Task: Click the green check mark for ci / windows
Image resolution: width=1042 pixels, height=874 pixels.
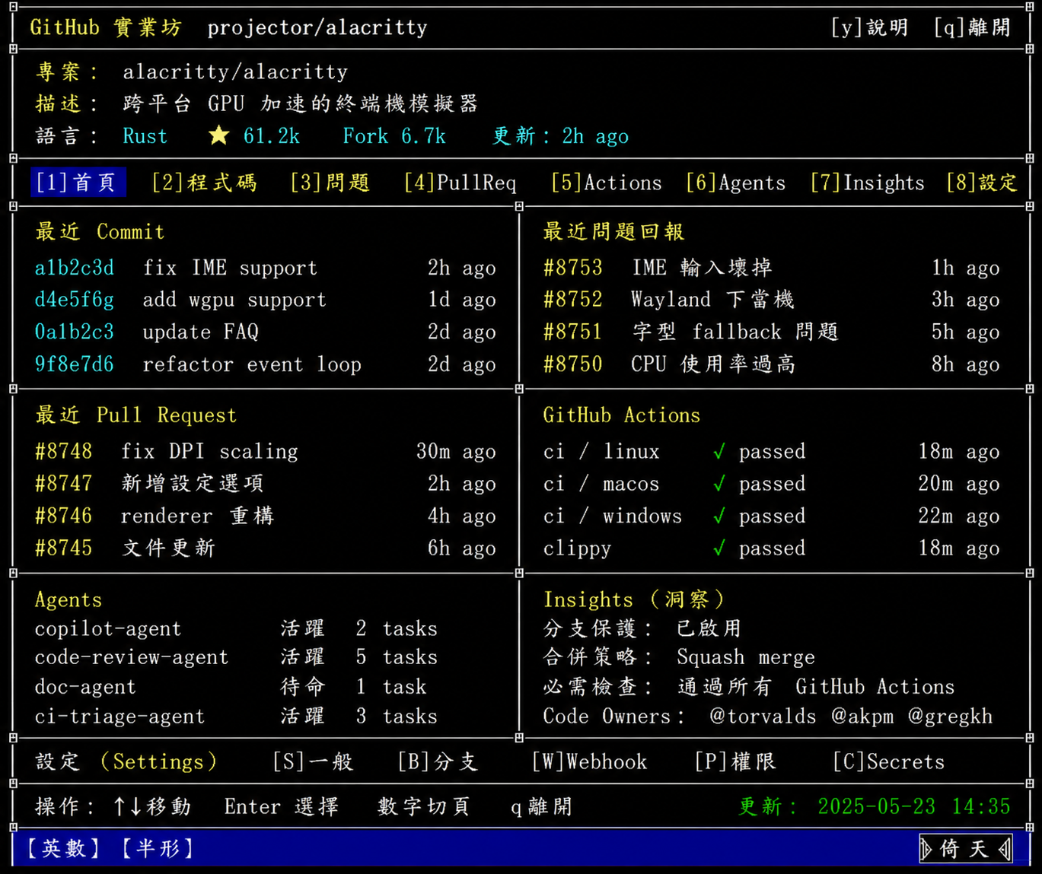Action: click(x=719, y=516)
